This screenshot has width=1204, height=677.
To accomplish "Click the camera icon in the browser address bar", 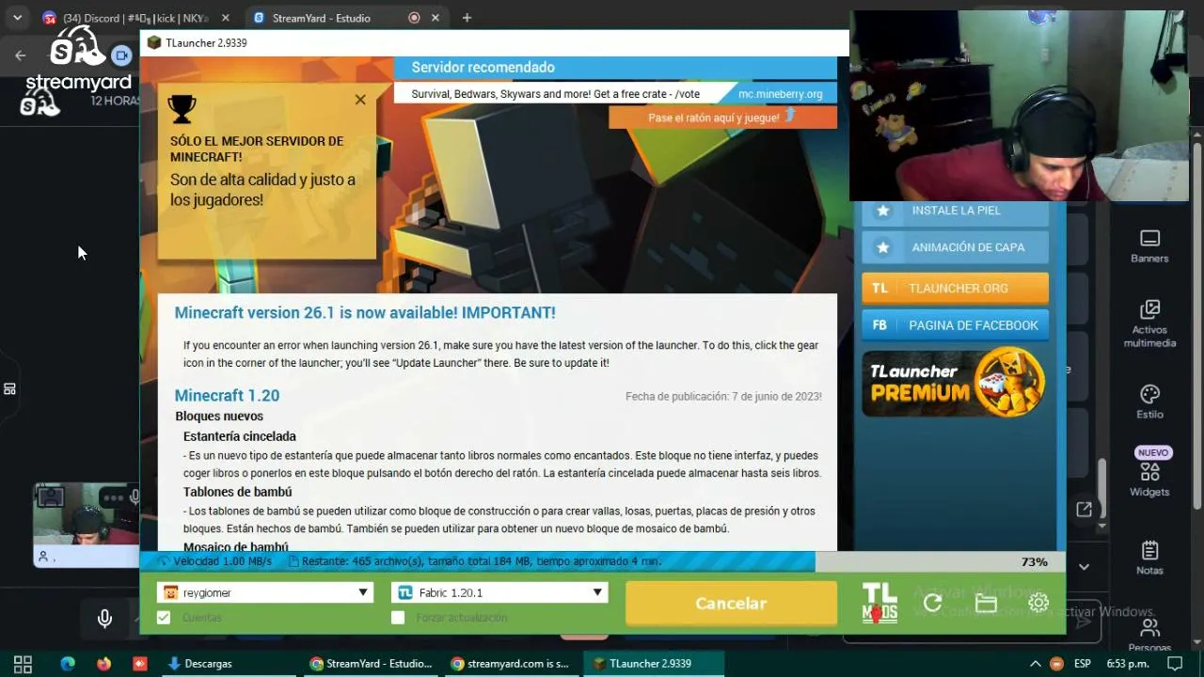I will 122,55.
